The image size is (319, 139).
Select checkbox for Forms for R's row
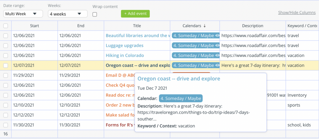(x=6, y=125)
